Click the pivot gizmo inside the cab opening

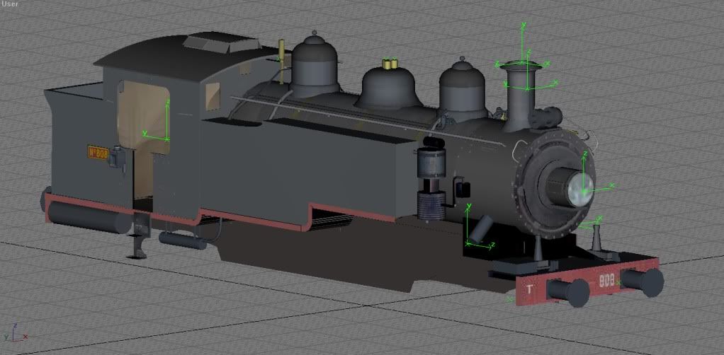pyautogui.click(x=167, y=138)
